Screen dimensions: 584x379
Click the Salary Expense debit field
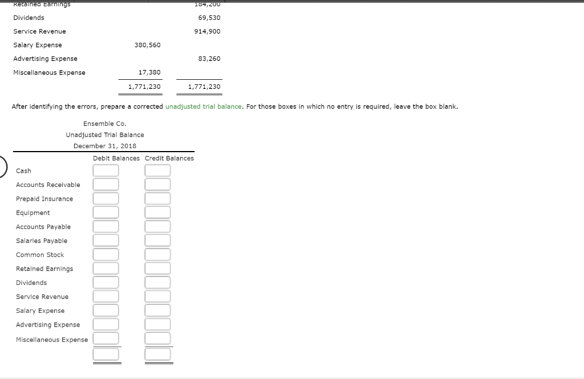[x=106, y=310]
